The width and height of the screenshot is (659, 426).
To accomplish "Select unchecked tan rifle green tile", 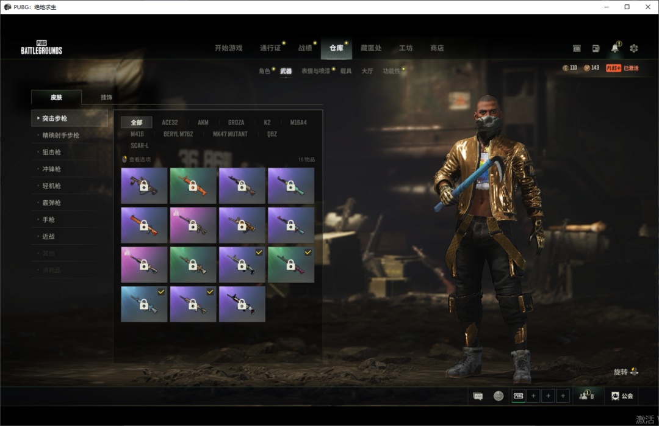I will pos(193,264).
